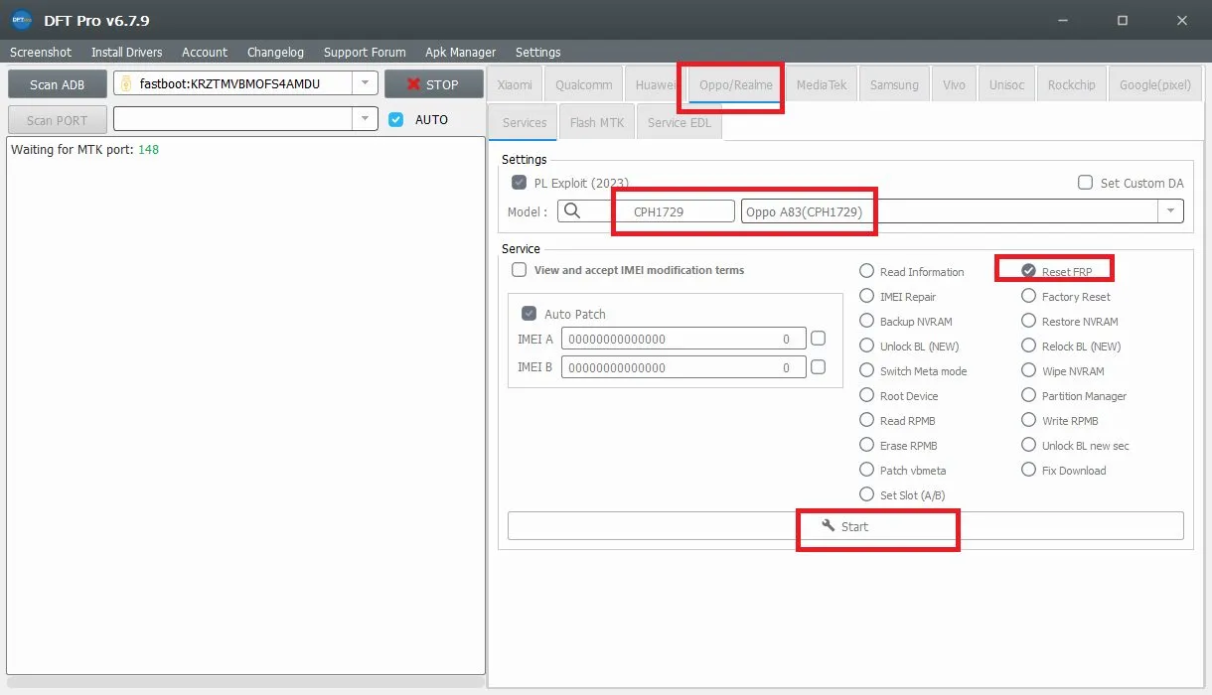
Task: Click the DFT Pro logo icon
Action: (21, 20)
